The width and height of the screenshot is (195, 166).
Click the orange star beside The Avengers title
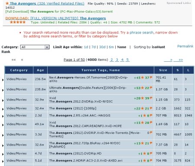(7, 3)
